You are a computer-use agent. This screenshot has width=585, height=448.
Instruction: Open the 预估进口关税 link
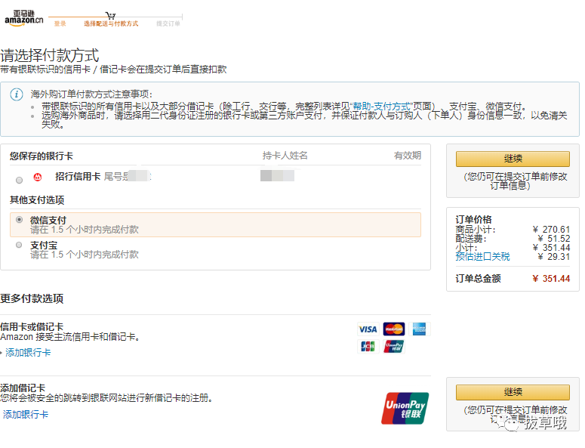(x=482, y=256)
